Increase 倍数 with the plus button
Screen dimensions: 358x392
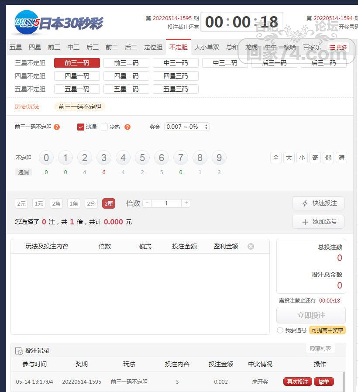[x=186, y=203]
